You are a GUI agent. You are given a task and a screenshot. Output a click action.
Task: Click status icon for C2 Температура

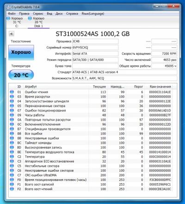pyautogui.click(x=12, y=157)
